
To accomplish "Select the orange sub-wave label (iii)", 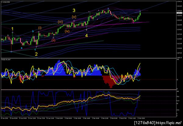I will click(x=60, y=22).
